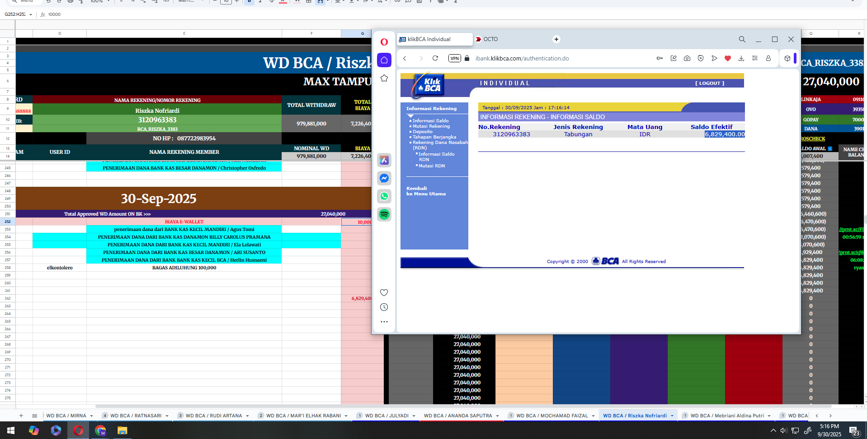
Task: Expand WD BCA / MAR'I ELHAK RABANI tab arrow
Action: [x=346, y=416]
